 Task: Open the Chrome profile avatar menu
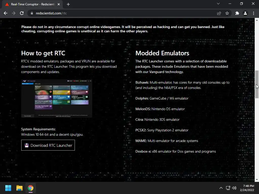245,13
